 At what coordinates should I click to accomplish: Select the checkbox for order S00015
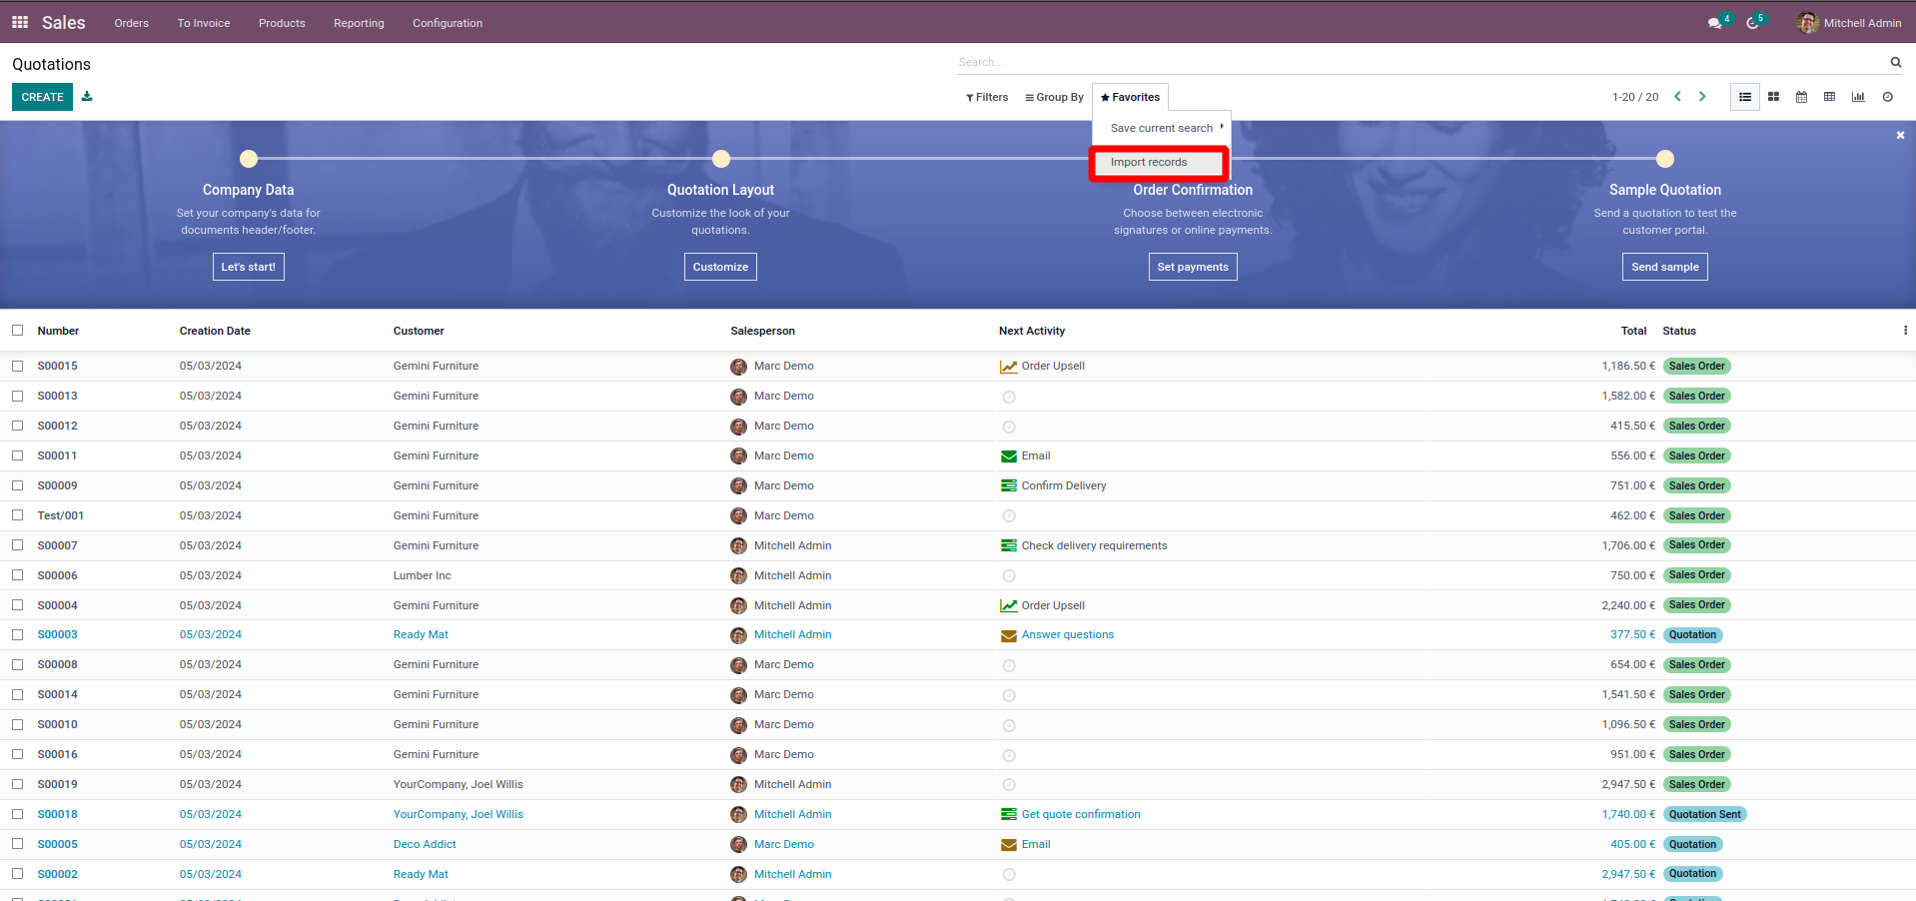[x=17, y=367]
